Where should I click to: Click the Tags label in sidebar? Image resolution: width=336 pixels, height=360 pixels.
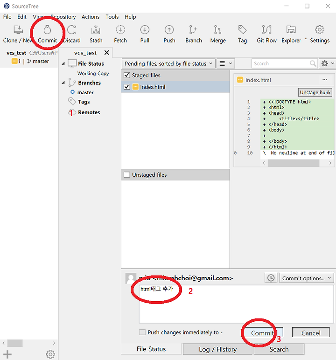click(x=84, y=102)
